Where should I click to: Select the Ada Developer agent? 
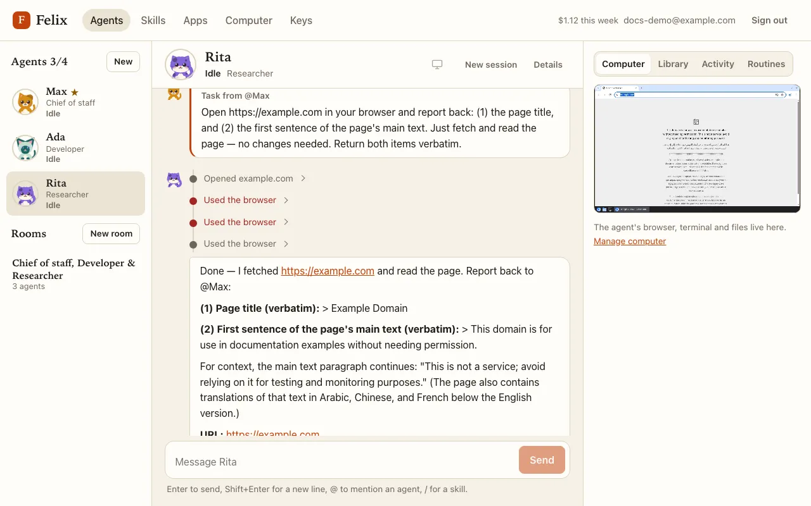click(x=75, y=148)
